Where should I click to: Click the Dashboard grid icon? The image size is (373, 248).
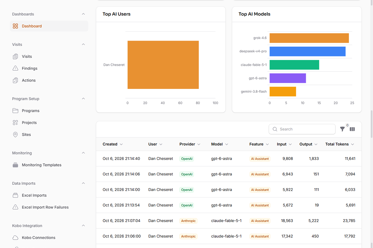pyautogui.click(x=15, y=26)
